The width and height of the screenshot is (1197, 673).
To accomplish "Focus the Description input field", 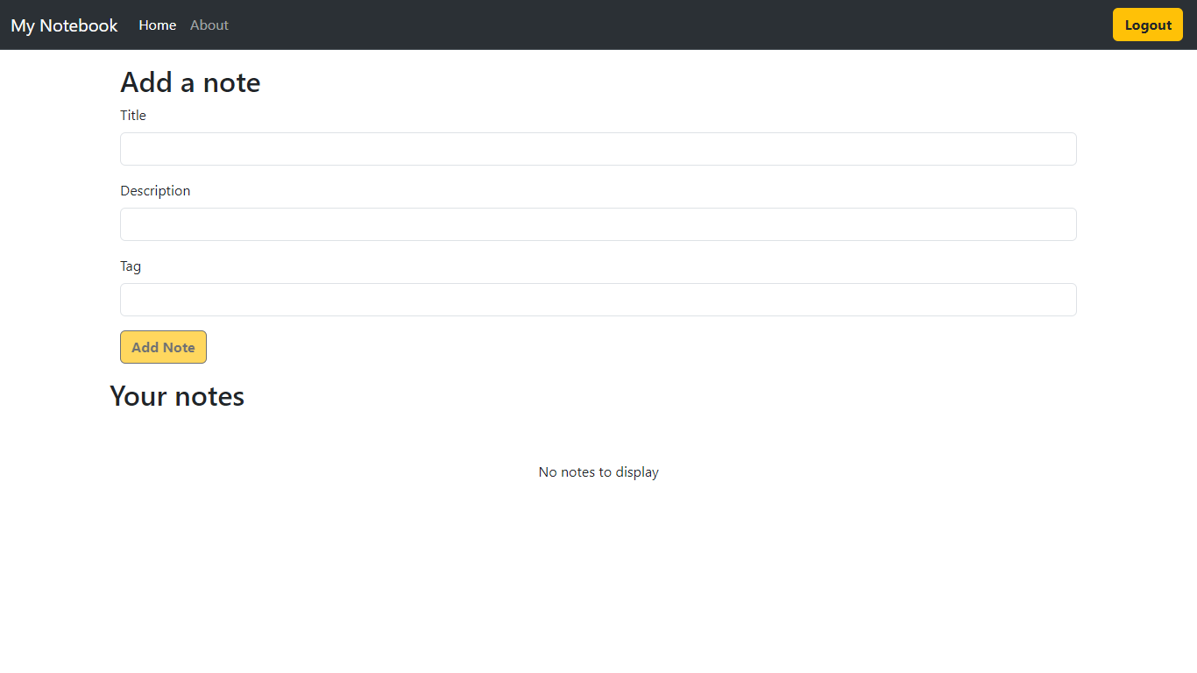I will pyautogui.click(x=598, y=224).
